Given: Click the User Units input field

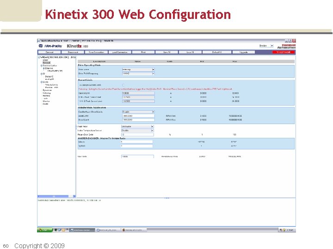Looking at the screenshot, I should (137, 156).
